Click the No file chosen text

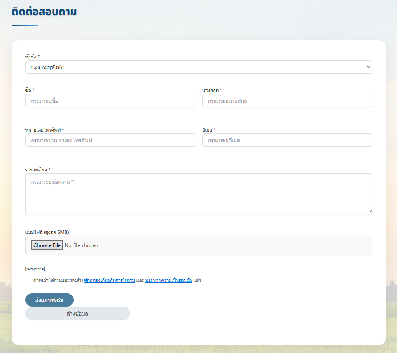[x=81, y=245]
